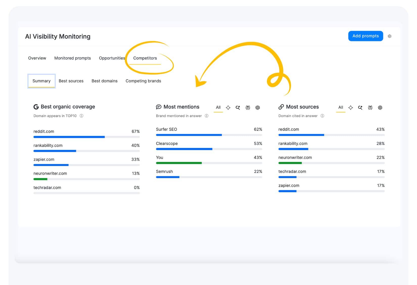Screen dimensions: 417x285
Task: Click the 'Domain appears in TOP10' subtitle
Action: (x=55, y=116)
